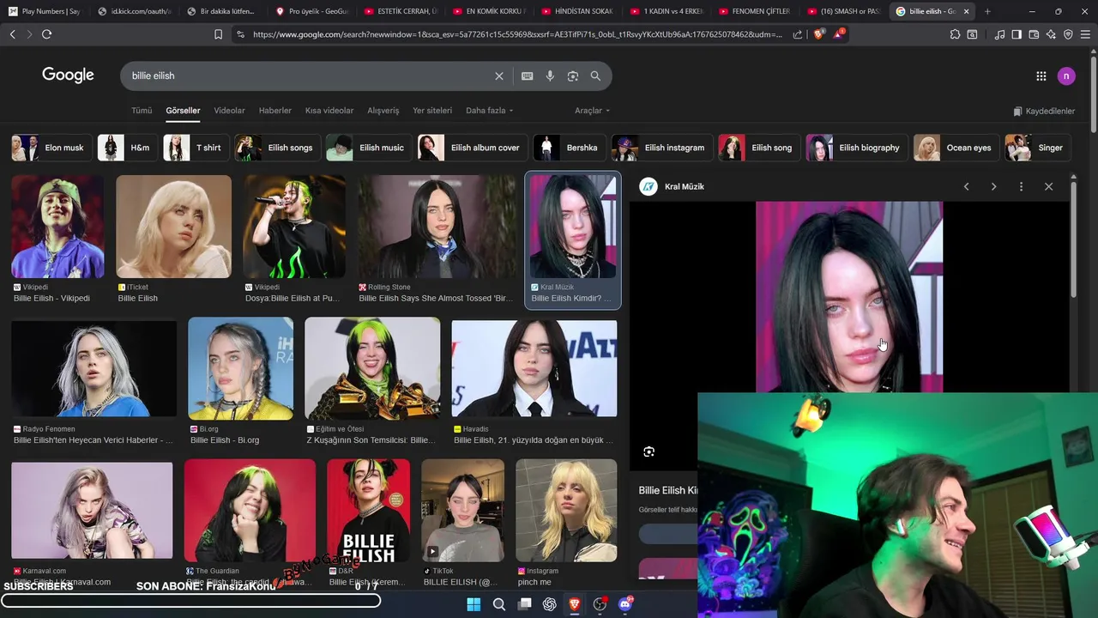Switch to the 'Haberler' tab
Image resolution: width=1098 pixels, height=618 pixels.
tap(275, 111)
